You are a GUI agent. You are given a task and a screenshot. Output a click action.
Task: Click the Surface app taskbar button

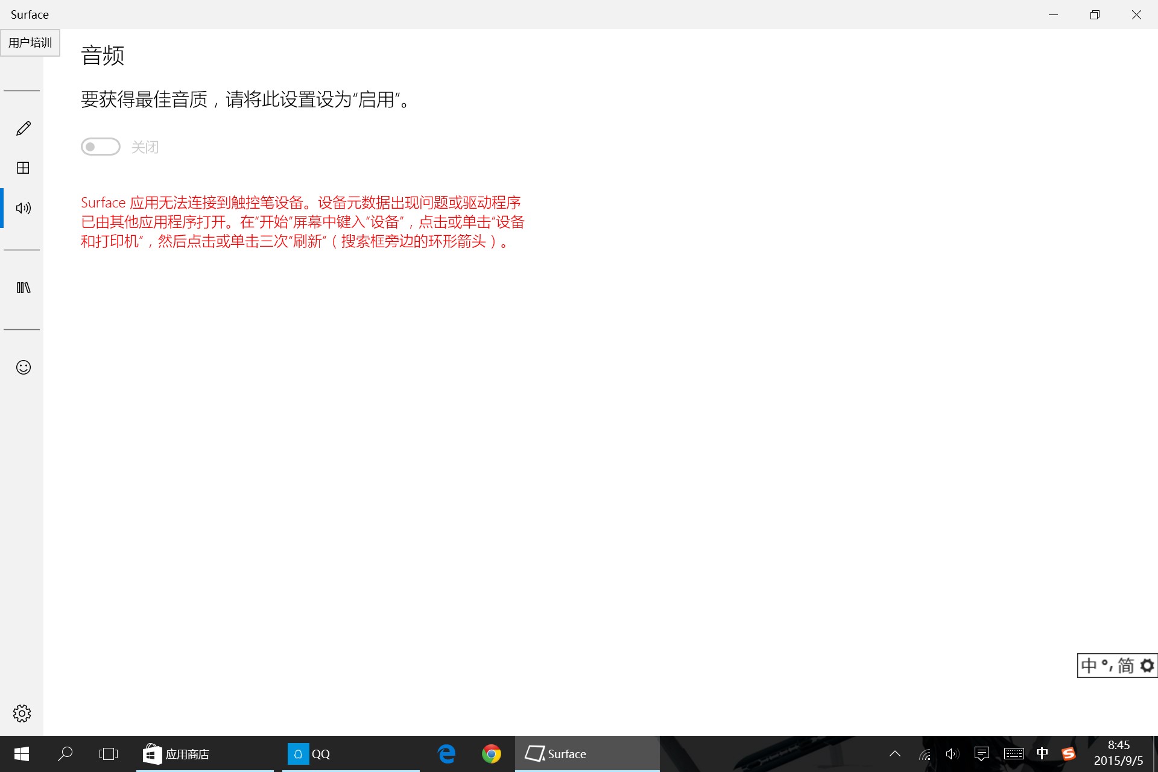click(587, 754)
